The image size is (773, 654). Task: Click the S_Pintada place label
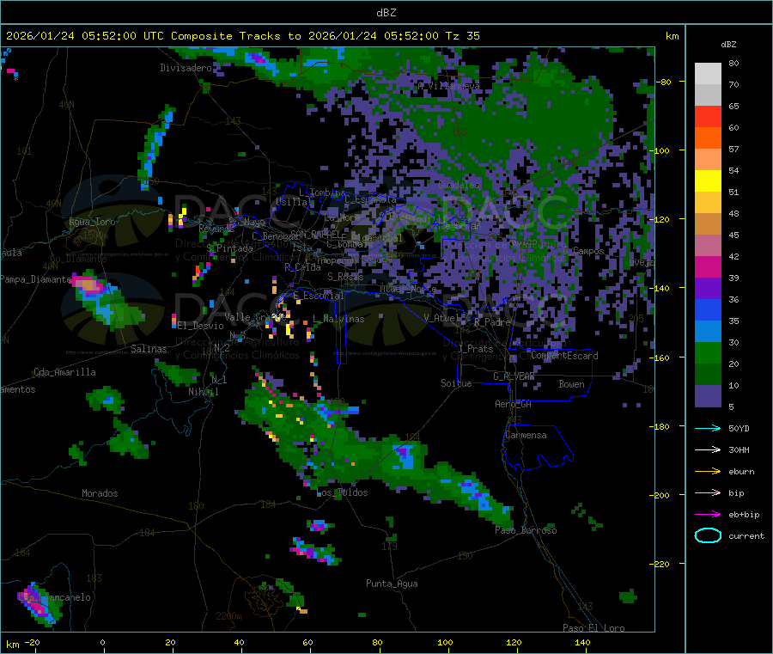[x=229, y=248]
